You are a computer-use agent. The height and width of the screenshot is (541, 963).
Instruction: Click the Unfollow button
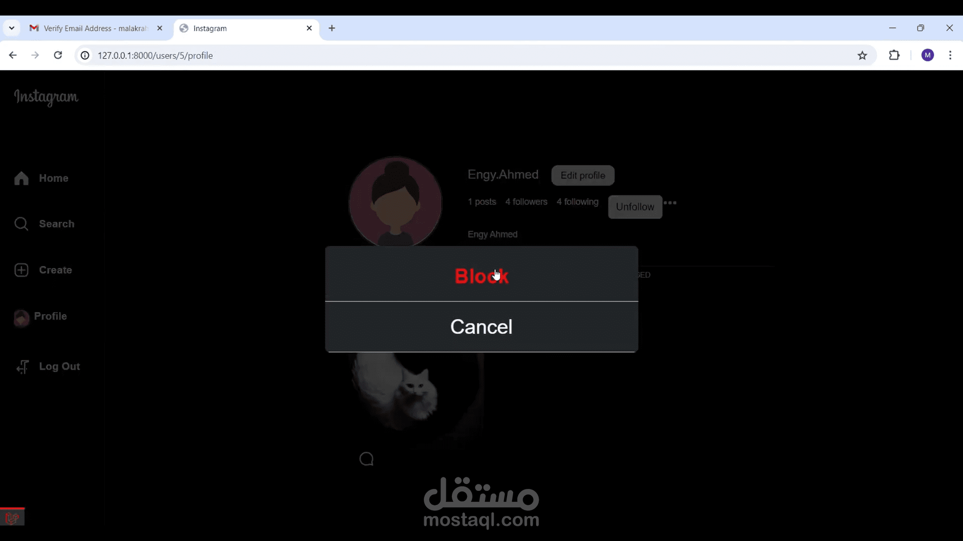(x=635, y=207)
